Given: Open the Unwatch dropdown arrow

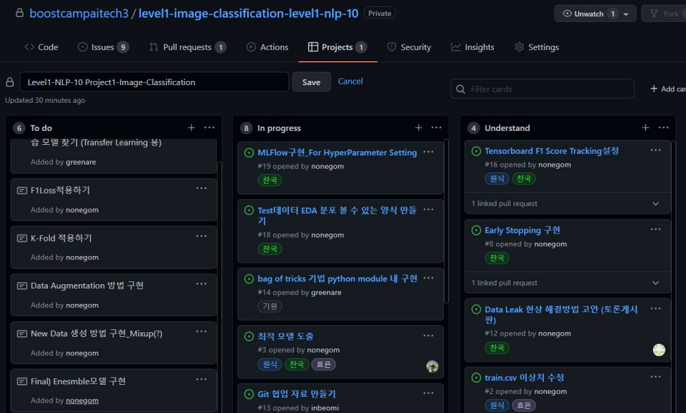Looking at the screenshot, I should [x=626, y=14].
